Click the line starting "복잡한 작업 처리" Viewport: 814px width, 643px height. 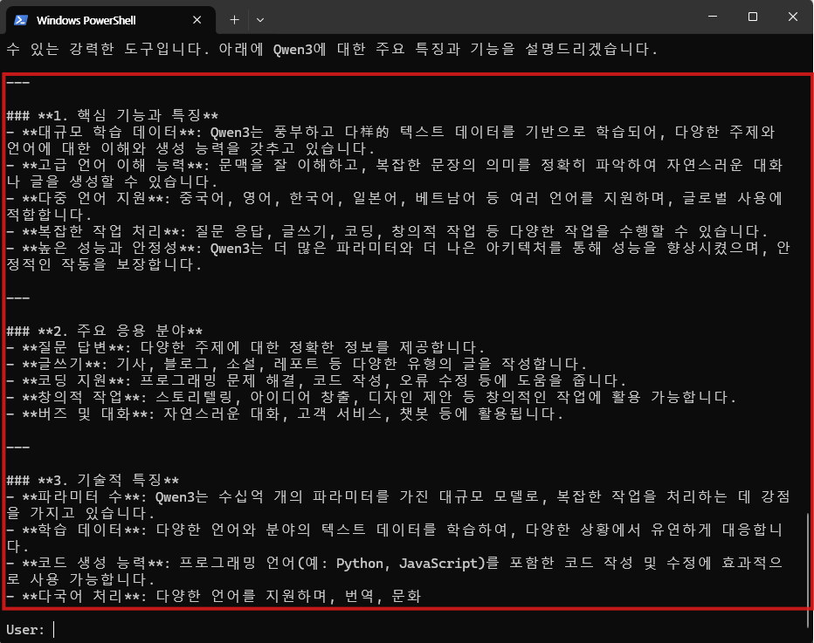(387, 231)
